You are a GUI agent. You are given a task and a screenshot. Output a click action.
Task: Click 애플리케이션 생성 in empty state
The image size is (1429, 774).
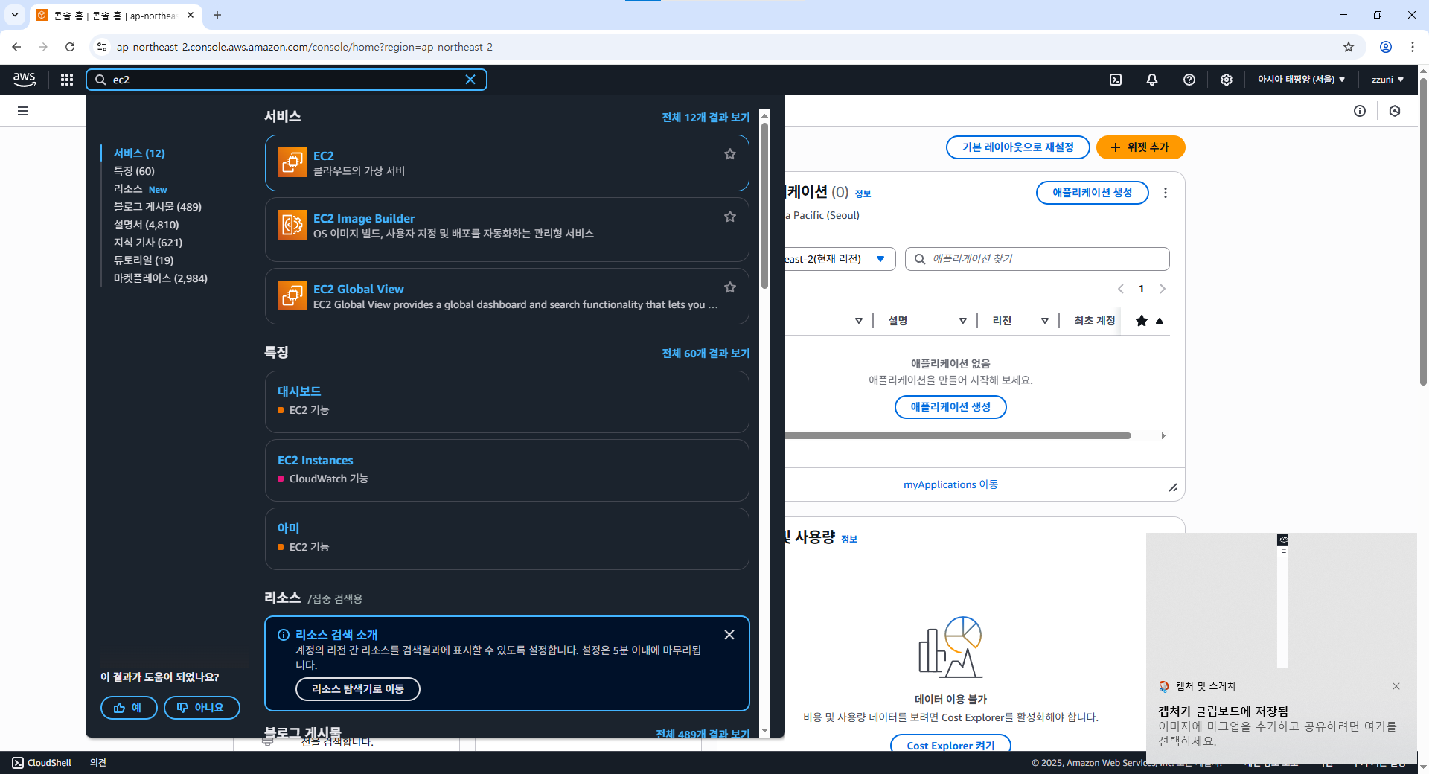[950, 407]
